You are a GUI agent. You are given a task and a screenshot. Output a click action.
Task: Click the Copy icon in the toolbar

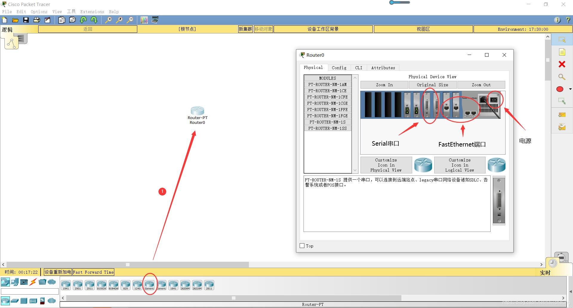[62, 20]
